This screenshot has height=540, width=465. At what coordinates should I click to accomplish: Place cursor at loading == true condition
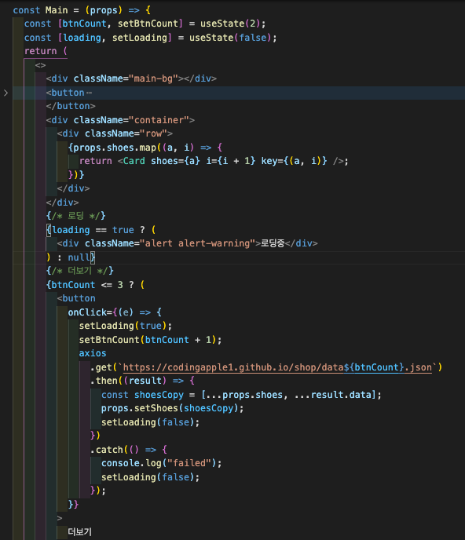click(93, 230)
